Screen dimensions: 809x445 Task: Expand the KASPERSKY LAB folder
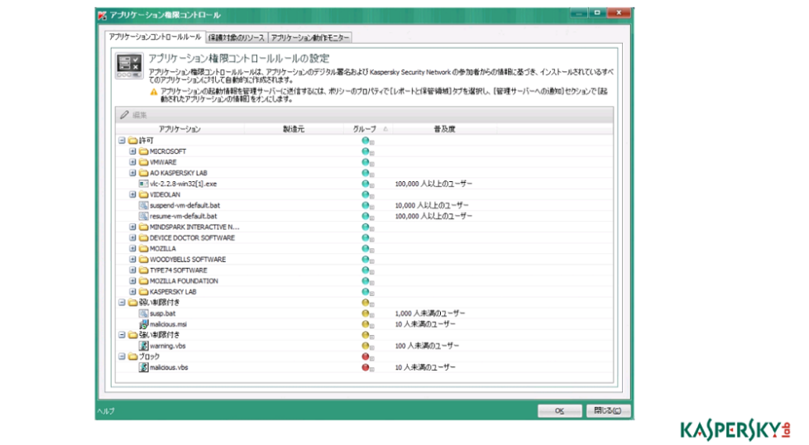(132, 292)
